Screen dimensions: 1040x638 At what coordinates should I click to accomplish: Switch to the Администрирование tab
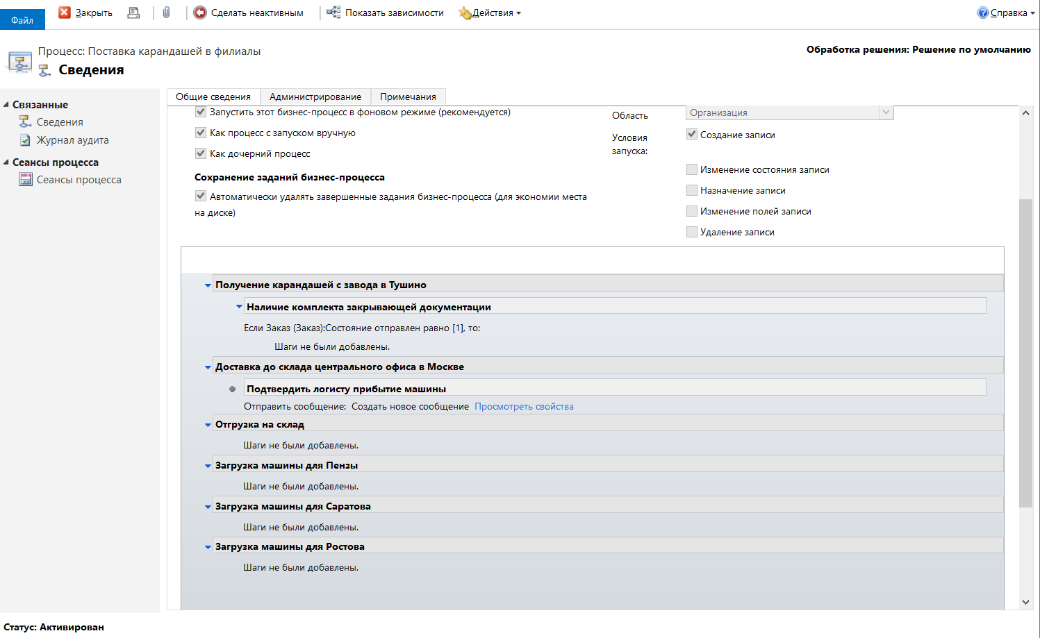(315, 96)
